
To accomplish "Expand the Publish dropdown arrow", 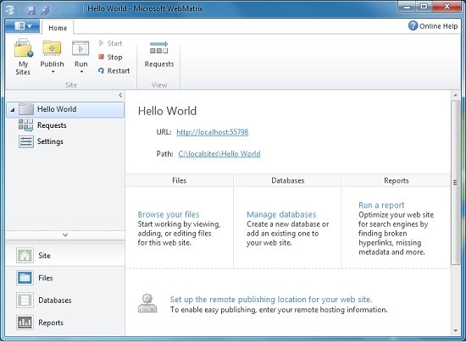I will (53, 72).
